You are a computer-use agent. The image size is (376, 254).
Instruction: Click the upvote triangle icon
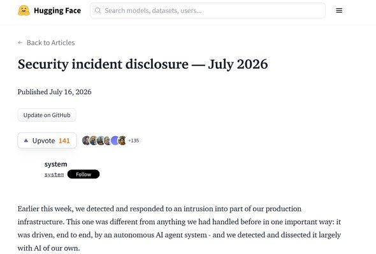click(x=26, y=141)
